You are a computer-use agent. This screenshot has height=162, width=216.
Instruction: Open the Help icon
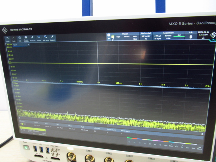[20, 38]
